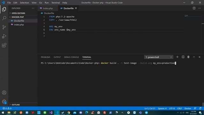204x115 pixels.
Task: Open Windows Start menu
Action: point(3,112)
